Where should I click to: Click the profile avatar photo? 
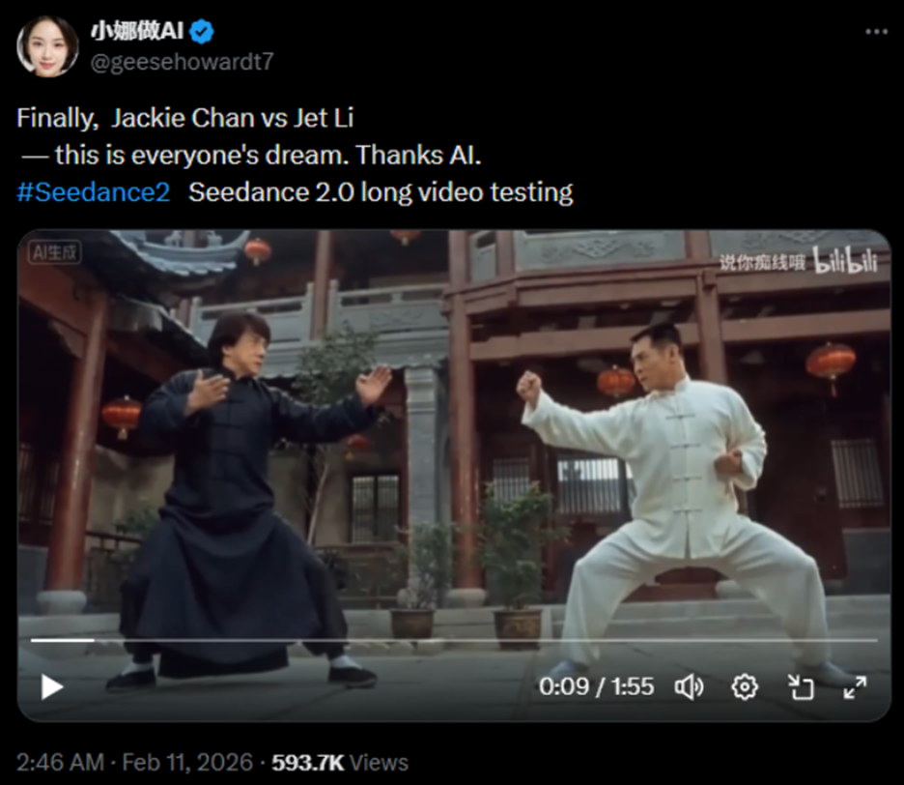click(47, 46)
